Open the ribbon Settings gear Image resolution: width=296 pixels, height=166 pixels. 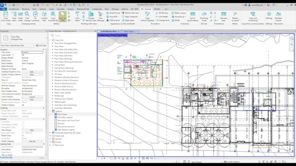pyautogui.click(x=269, y=15)
